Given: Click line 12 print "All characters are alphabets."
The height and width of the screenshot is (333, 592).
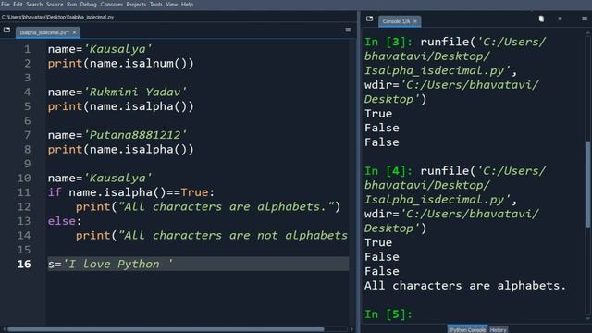Looking at the screenshot, I should [208, 207].
